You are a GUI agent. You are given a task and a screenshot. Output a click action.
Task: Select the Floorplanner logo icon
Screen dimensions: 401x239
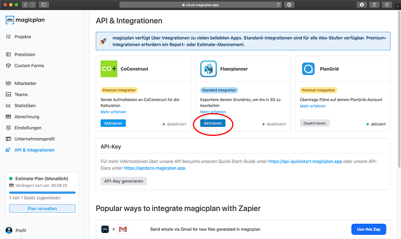(208, 68)
